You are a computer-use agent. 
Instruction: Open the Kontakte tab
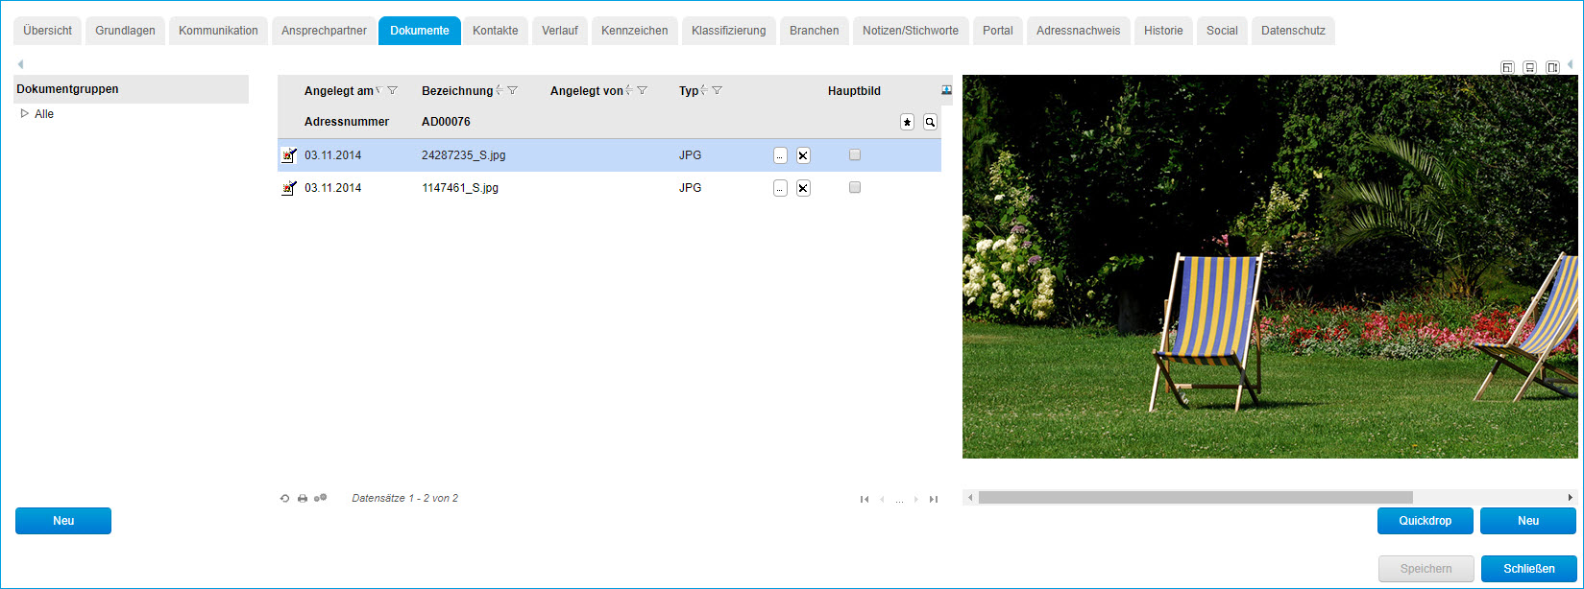[496, 31]
